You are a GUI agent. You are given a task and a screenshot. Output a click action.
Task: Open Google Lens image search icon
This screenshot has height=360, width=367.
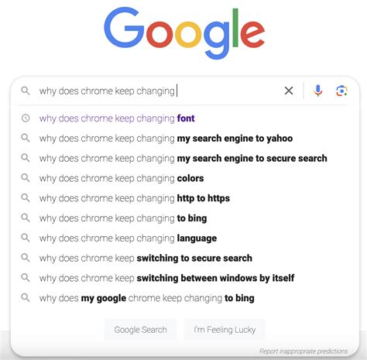pos(341,91)
